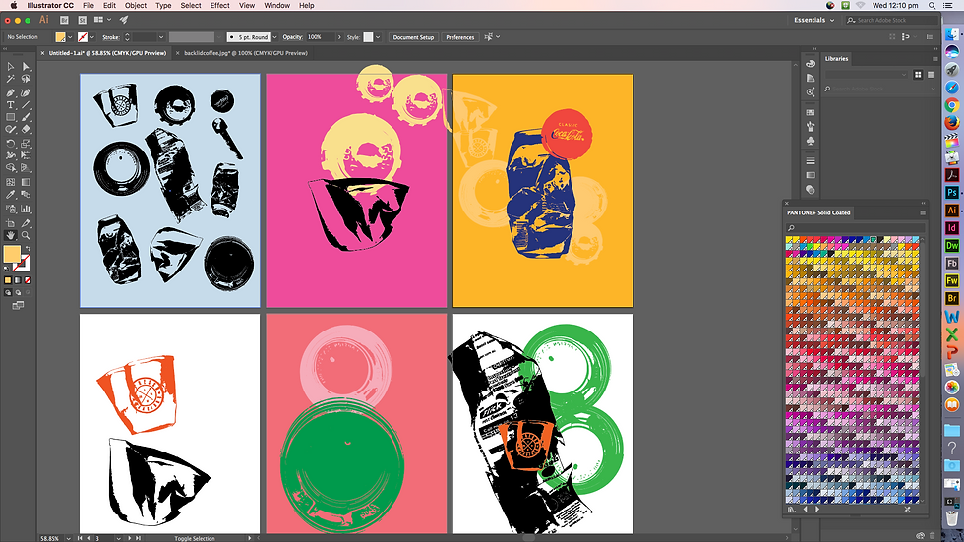Viewport: 964px width, 542px height.
Task: Select the Hand tool
Action: click(x=11, y=235)
